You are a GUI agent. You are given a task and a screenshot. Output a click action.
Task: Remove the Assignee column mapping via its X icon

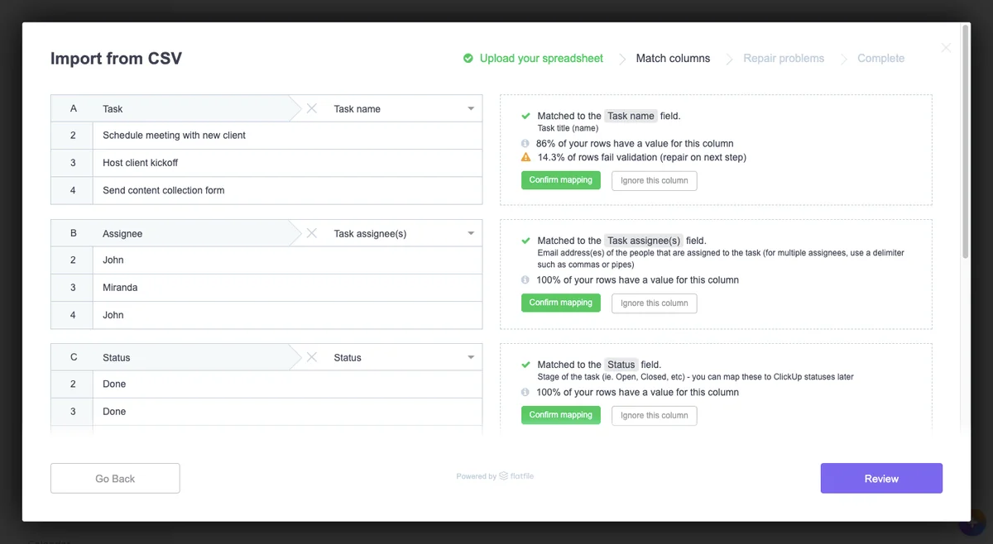click(x=311, y=233)
